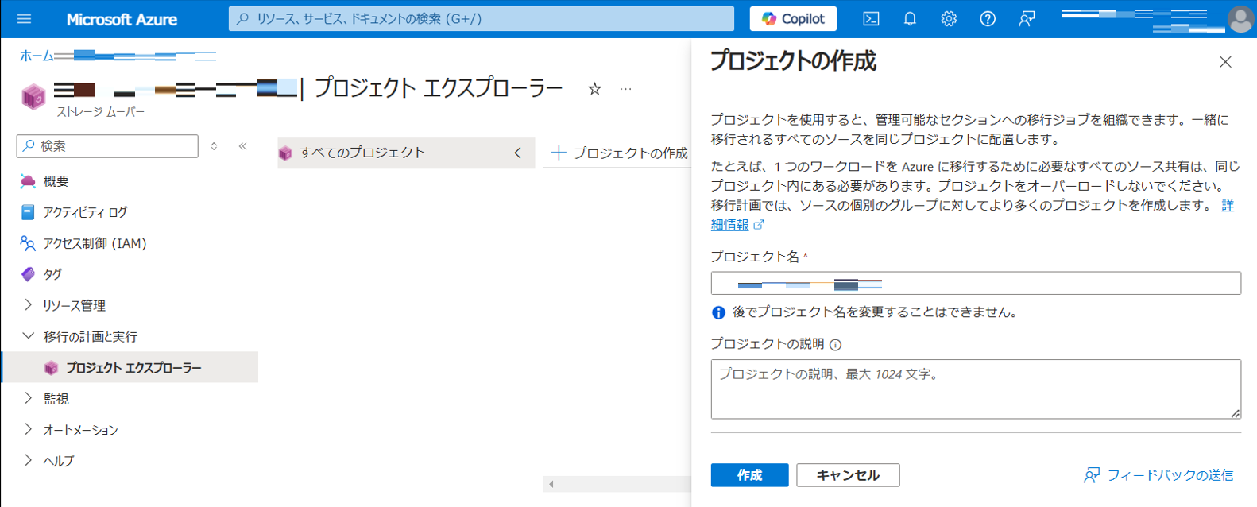The height and width of the screenshot is (507, 1257).
Task: Click the Storage Mover resource icon
Action: pyautogui.click(x=33, y=96)
